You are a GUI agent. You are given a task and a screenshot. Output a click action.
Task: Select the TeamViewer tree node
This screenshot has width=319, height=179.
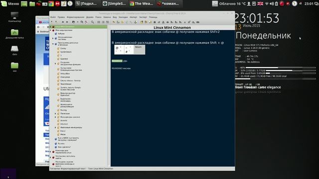(66, 84)
